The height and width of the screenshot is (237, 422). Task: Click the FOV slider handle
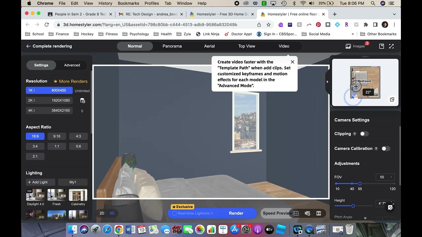pos(360,184)
